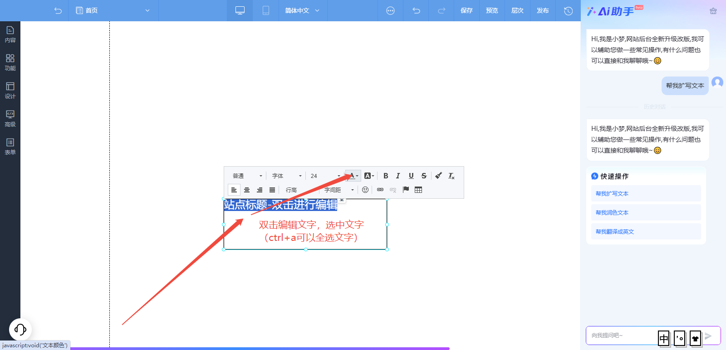Open the 首页 page selector dropdown
Screen dimensions: 726x350
[x=113, y=10]
